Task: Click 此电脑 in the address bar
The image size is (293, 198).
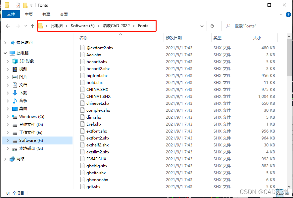Action: tap(56, 26)
